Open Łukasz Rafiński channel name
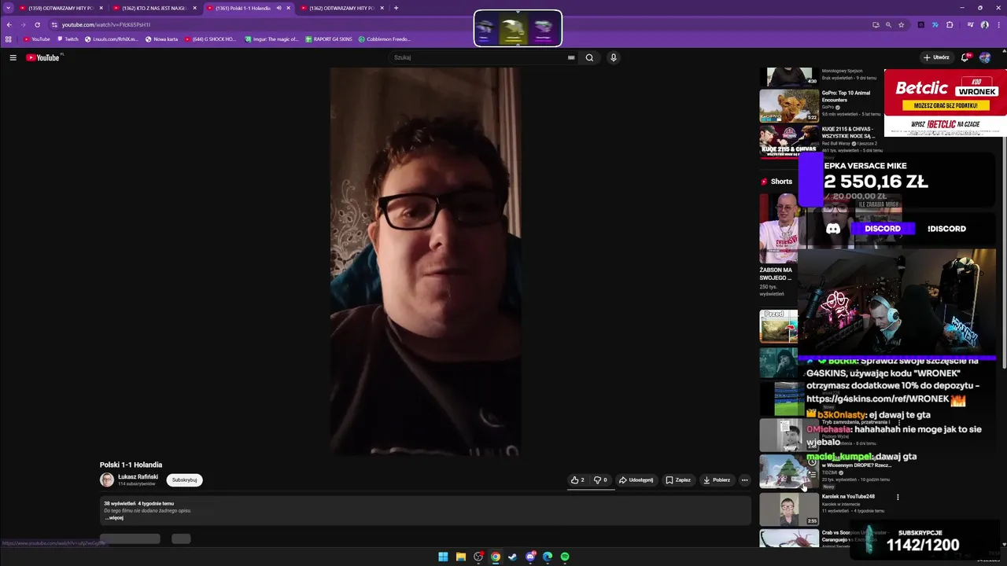 138,476
